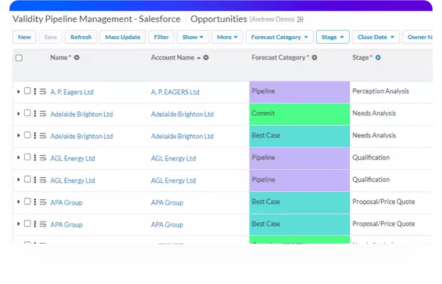442x284 pixels.
Task: Click the Save button
Action: point(50,37)
